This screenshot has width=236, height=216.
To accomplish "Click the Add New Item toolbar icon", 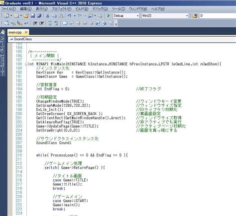I will tap(16, 16).
